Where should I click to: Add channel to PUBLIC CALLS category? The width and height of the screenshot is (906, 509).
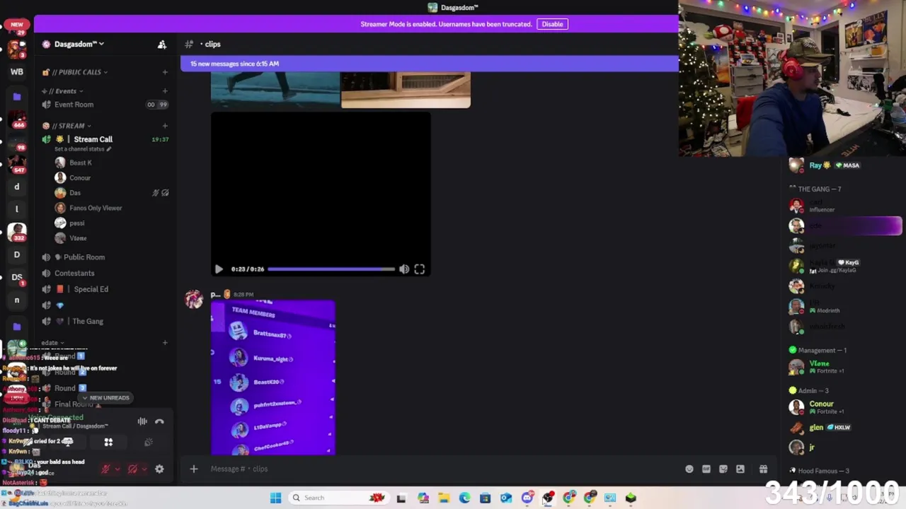165,72
